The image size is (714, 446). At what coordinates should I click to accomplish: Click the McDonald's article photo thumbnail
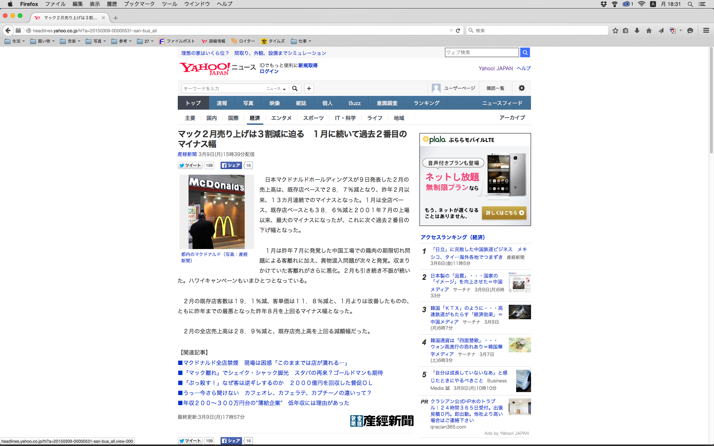216,212
